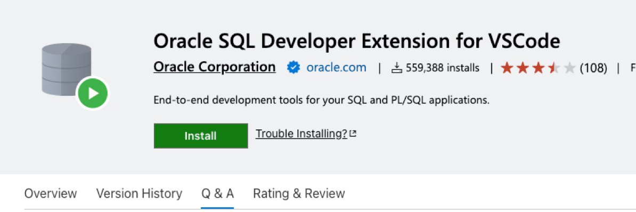Click the verified publisher badge icon
The image size is (636, 212).
(293, 68)
